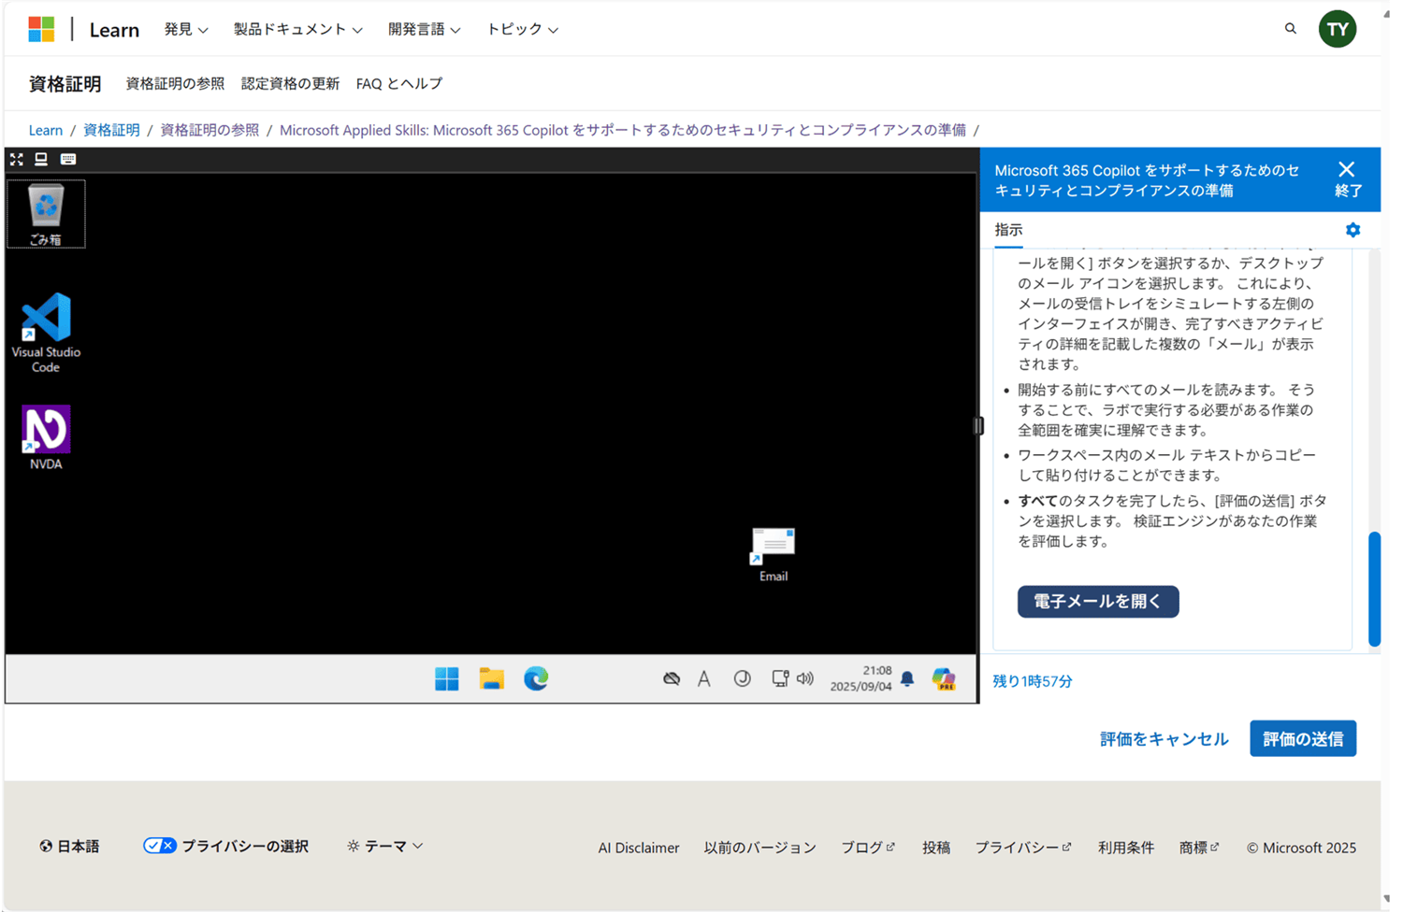Image resolution: width=1403 pixels, height=912 pixels.
Task: Click the search magnifier in the Learn header
Action: pos(1291,29)
